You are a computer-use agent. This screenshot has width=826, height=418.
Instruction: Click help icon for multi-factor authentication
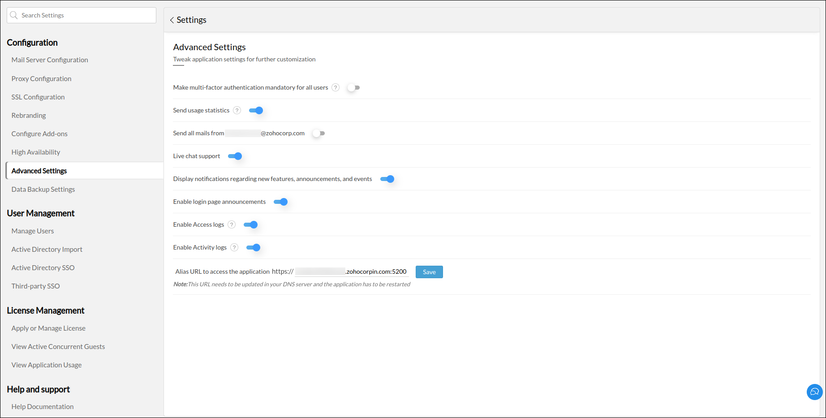coord(336,87)
